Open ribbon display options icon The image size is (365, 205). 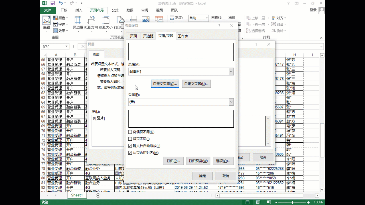[x=297, y=3]
